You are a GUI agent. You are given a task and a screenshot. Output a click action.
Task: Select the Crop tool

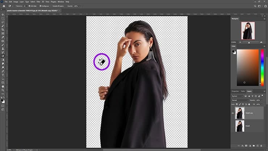(3, 30)
